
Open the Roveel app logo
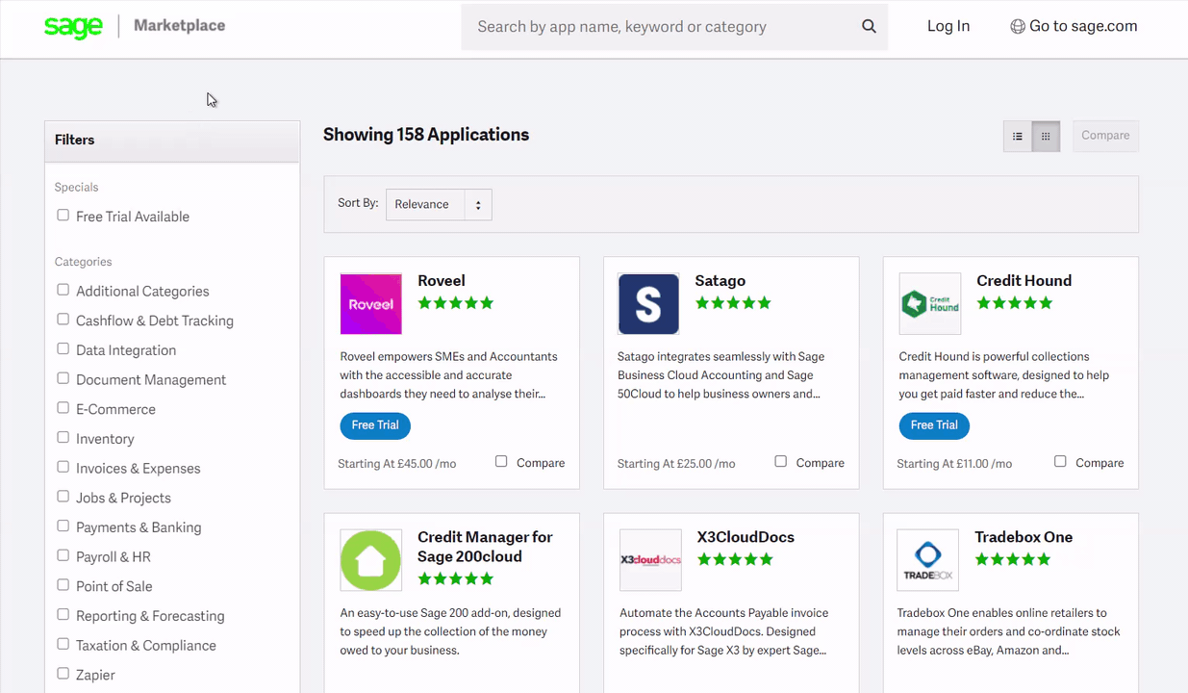[x=371, y=304]
